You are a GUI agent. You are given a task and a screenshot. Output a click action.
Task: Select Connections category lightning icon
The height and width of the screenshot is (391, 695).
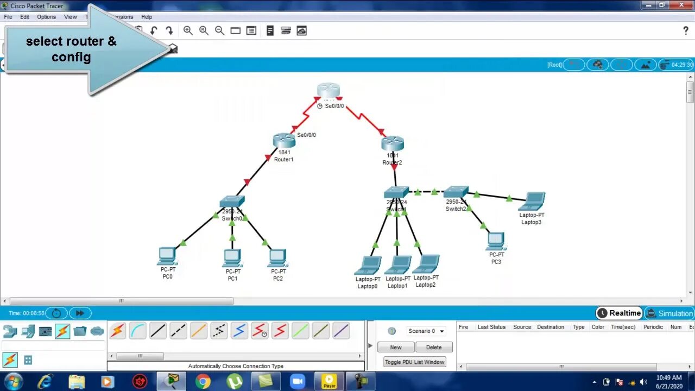click(x=62, y=331)
